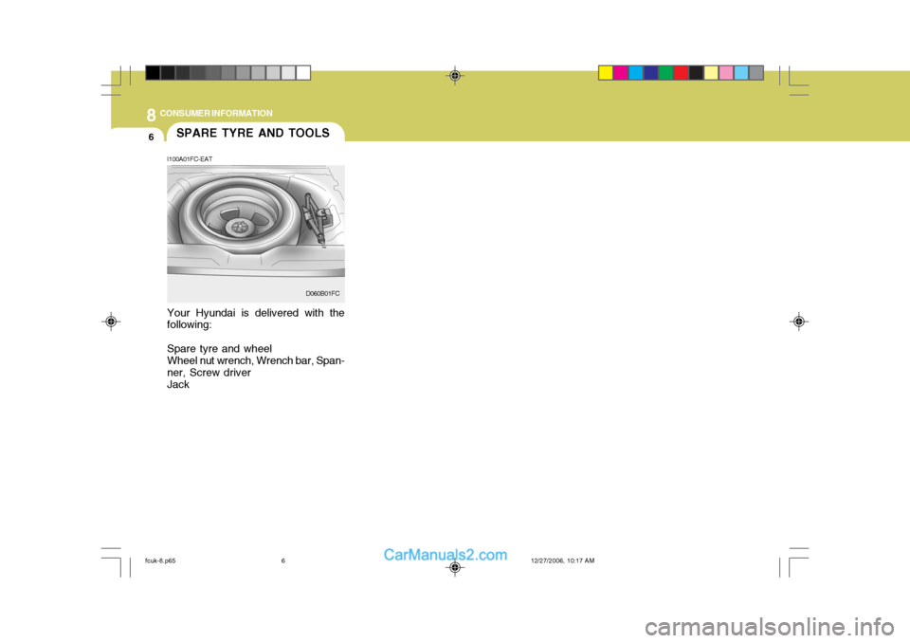Click the footer timestamp "12/27/2006, 10:17 AM"
Viewport: 910px width, 643px height.
562,560
